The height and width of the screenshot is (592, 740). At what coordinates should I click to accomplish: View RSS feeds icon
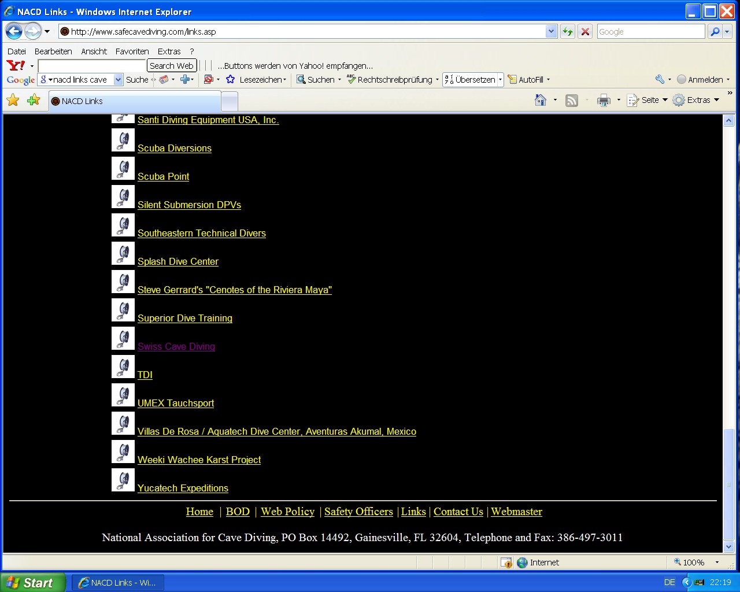tap(572, 100)
